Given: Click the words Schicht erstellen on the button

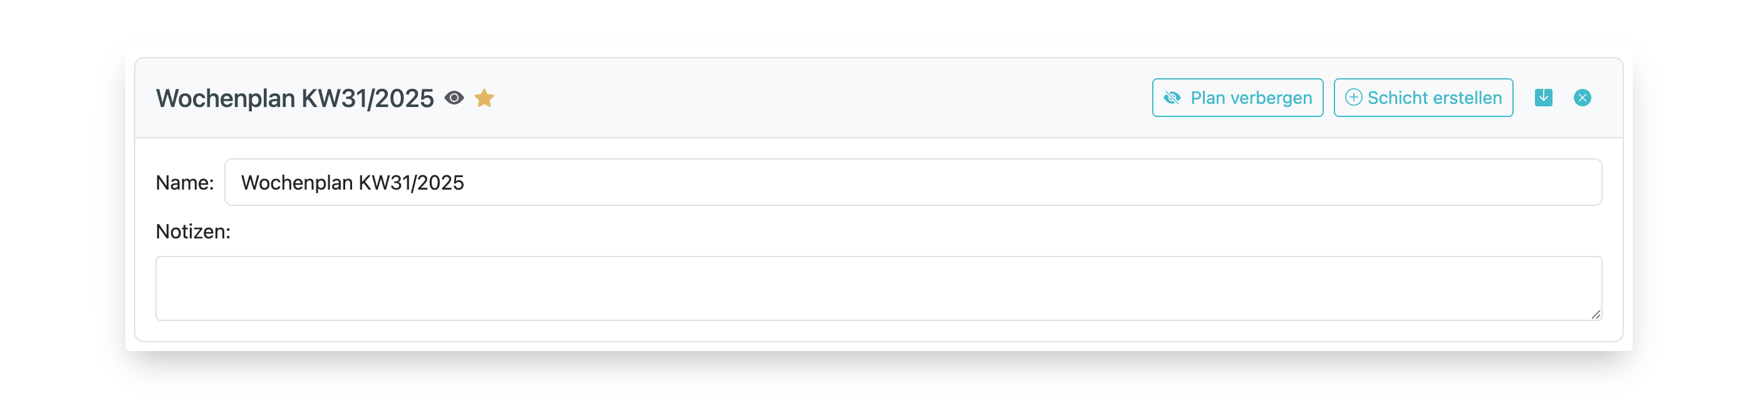Looking at the screenshot, I should pos(1435,98).
